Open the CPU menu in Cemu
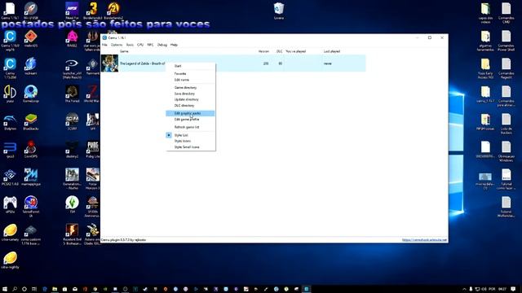522x293 pixels. tap(140, 45)
